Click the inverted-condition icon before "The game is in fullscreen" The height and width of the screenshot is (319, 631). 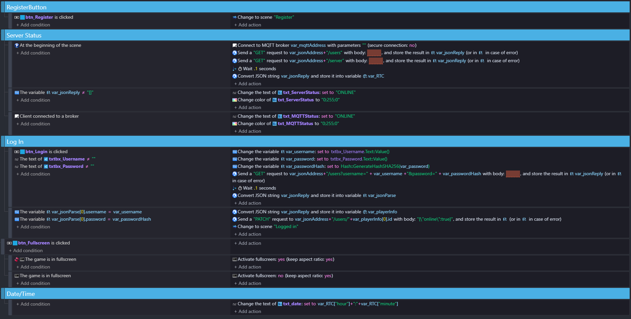point(17,259)
